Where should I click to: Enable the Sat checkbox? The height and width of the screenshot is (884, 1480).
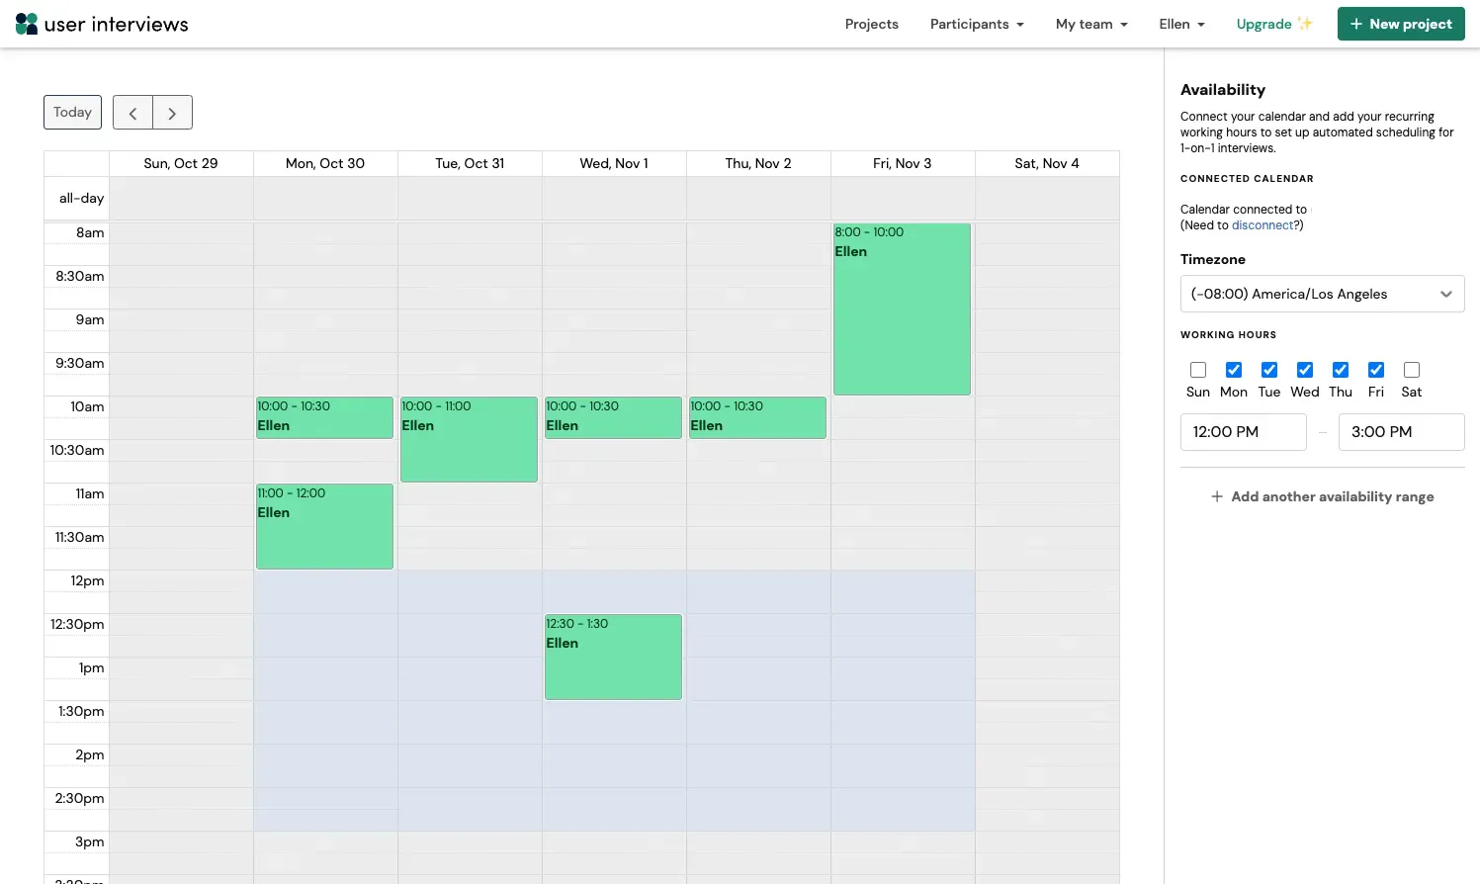(1411, 369)
